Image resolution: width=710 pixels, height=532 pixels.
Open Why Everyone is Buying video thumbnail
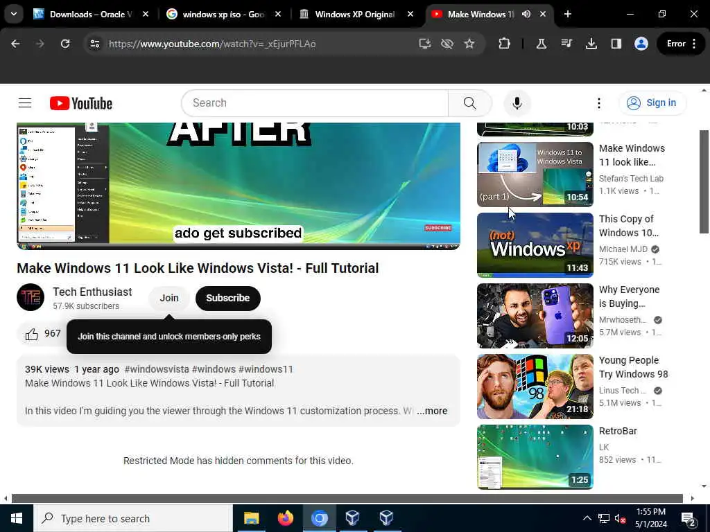pyautogui.click(x=535, y=315)
